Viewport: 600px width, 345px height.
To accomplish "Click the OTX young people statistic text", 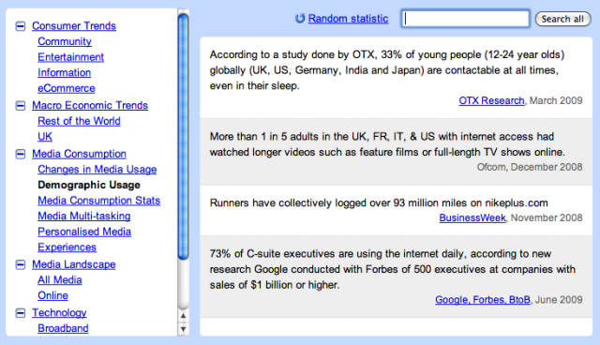I will [x=387, y=70].
